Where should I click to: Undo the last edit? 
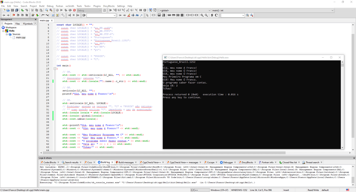pyautogui.click(x=22, y=10)
